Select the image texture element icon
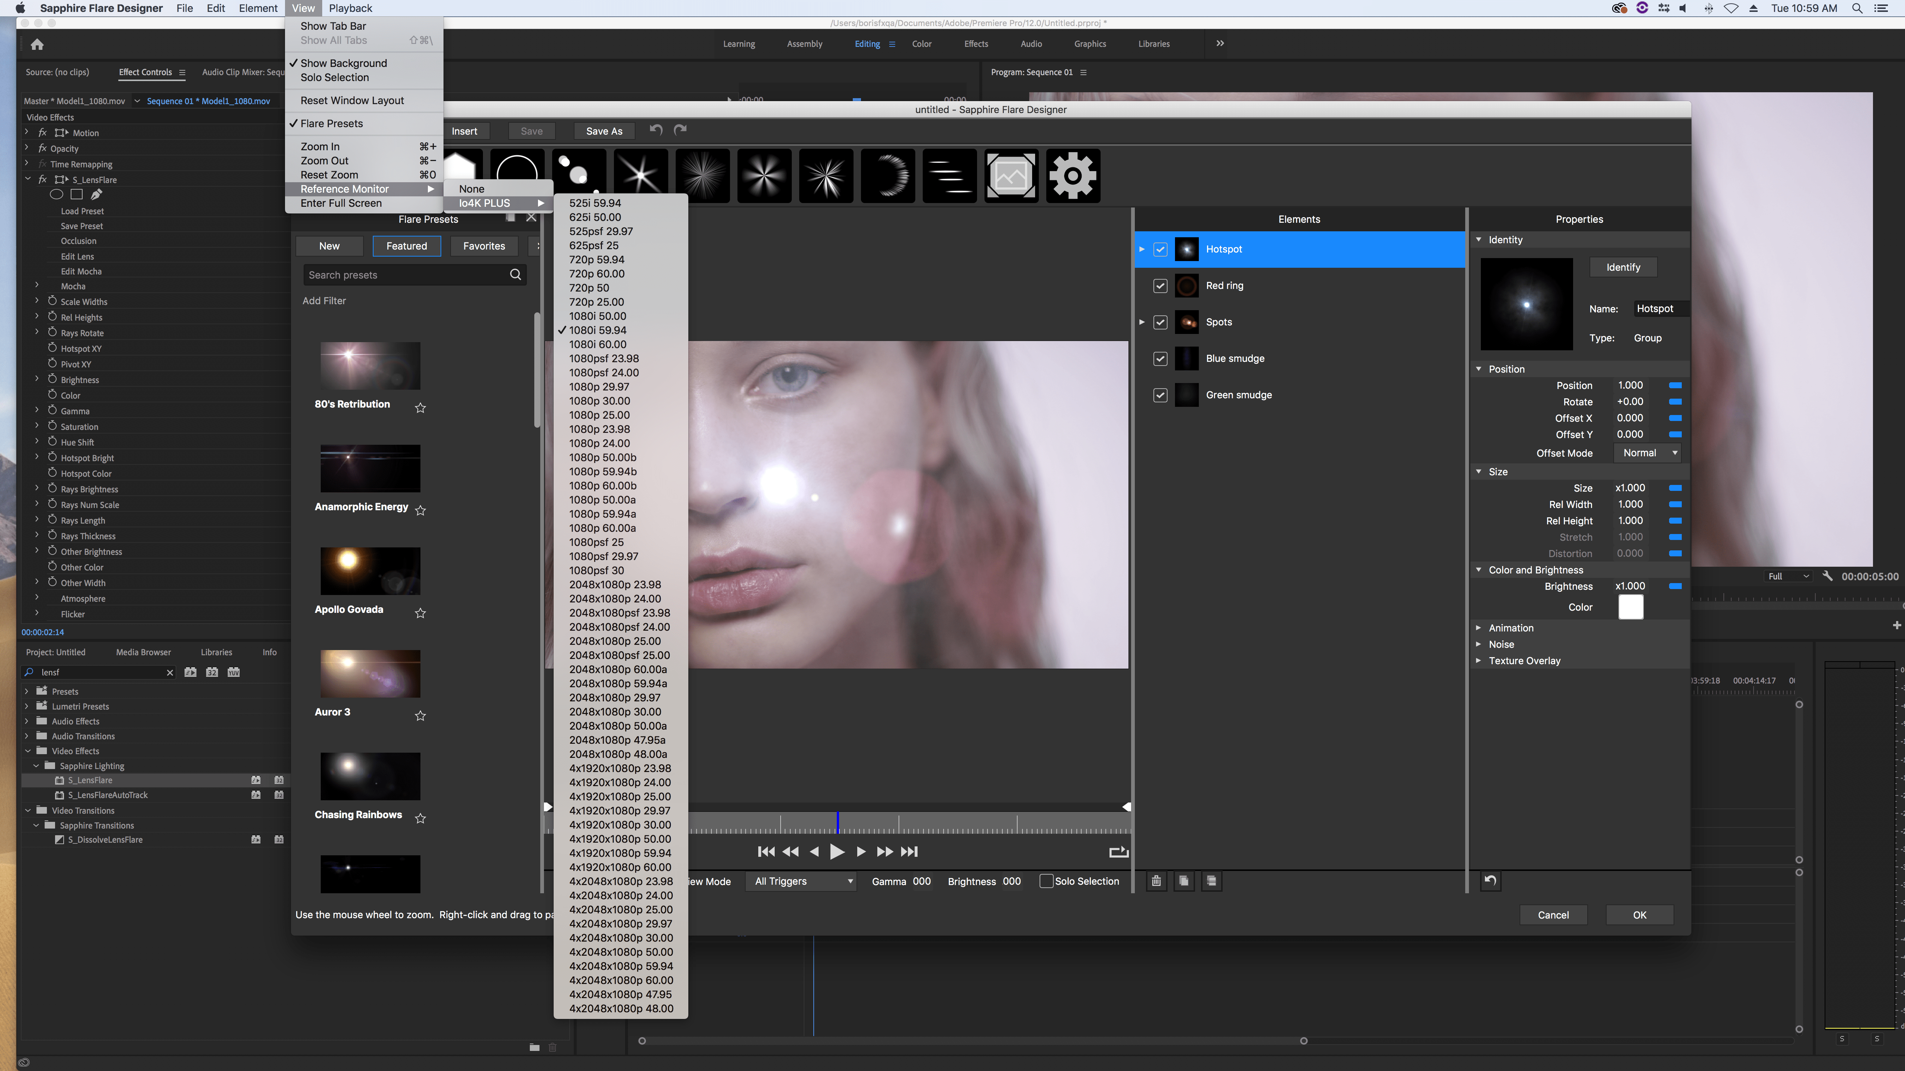This screenshot has height=1071, width=1905. (x=1011, y=176)
